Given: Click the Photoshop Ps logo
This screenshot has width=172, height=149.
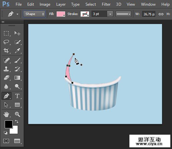Looking at the screenshot, I should coord(6,4).
